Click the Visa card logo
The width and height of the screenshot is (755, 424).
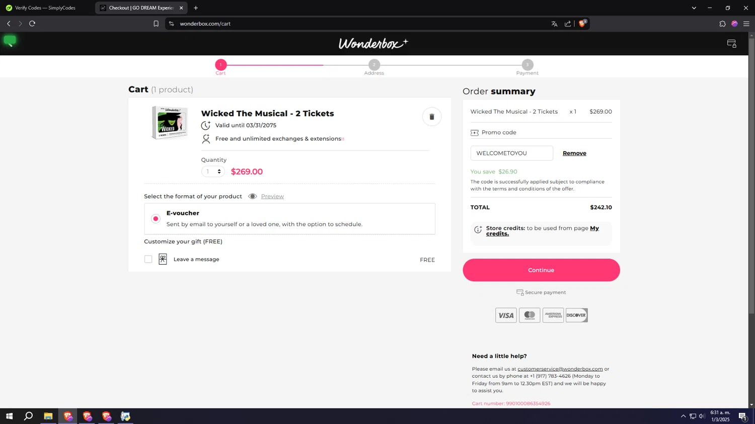506,315
